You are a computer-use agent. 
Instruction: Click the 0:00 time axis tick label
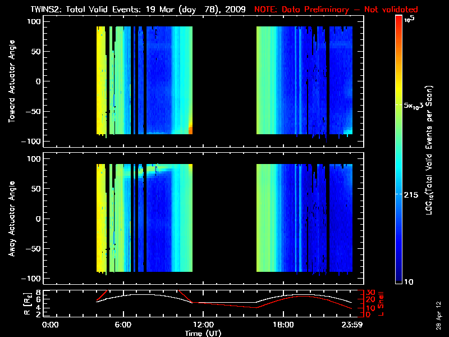[51, 325]
